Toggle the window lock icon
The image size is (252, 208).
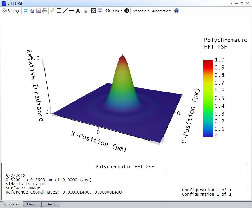86,11
